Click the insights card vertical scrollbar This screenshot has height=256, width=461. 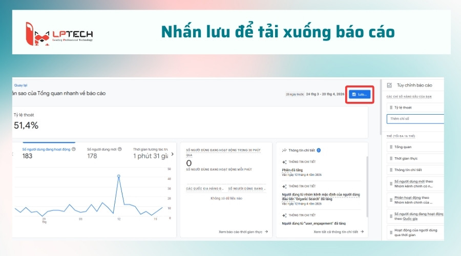coord(367,187)
